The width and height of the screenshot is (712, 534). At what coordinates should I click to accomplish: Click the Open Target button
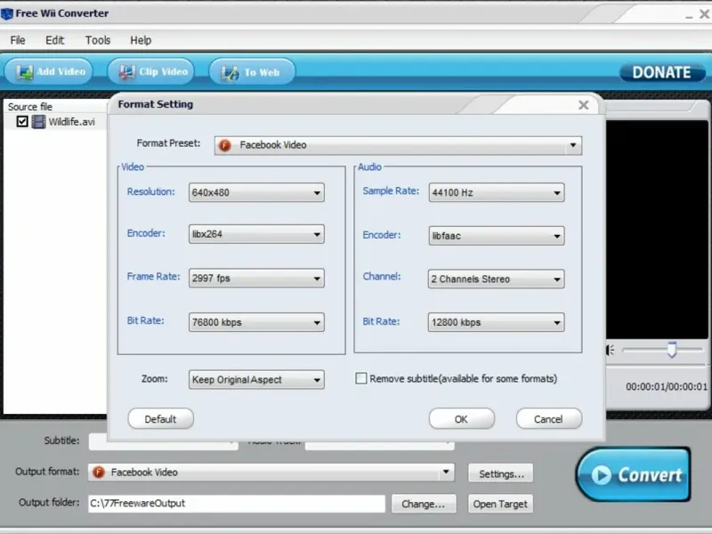[x=500, y=504]
